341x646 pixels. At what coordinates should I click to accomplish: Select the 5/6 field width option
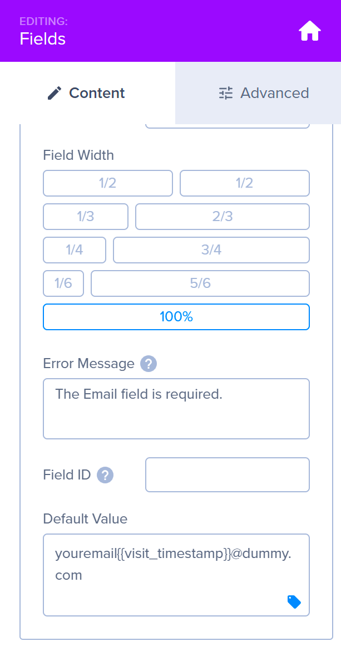click(x=200, y=283)
